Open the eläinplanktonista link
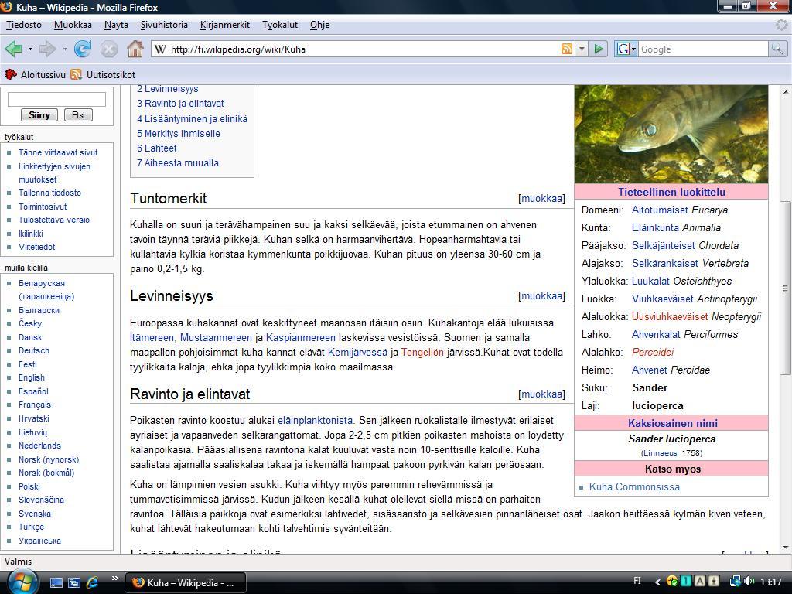The image size is (792, 594). [x=316, y=421]
